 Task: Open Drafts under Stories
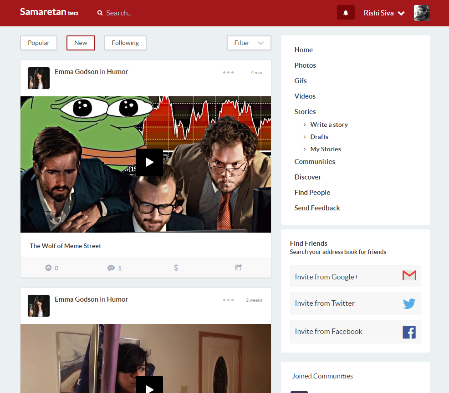click(319, 137)
